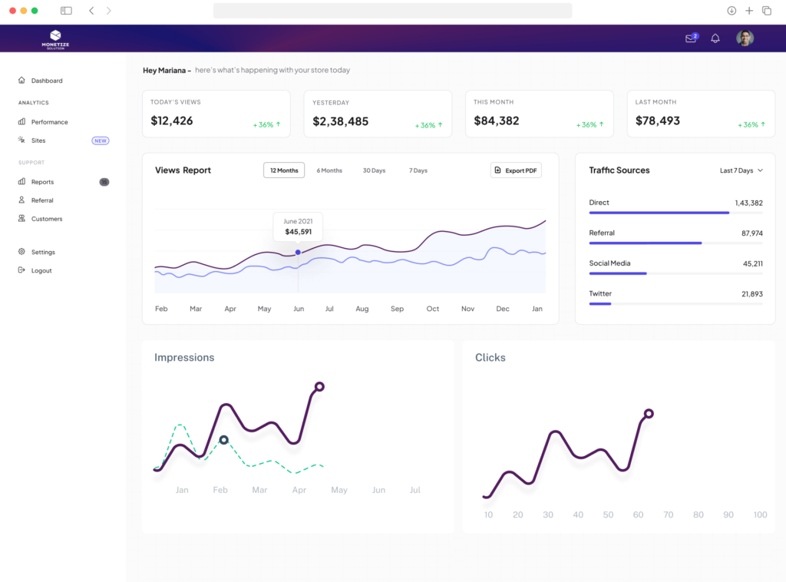Open the Last 7 Days dropdown
This screenshot has width=786, height=582.
(740, 170)
